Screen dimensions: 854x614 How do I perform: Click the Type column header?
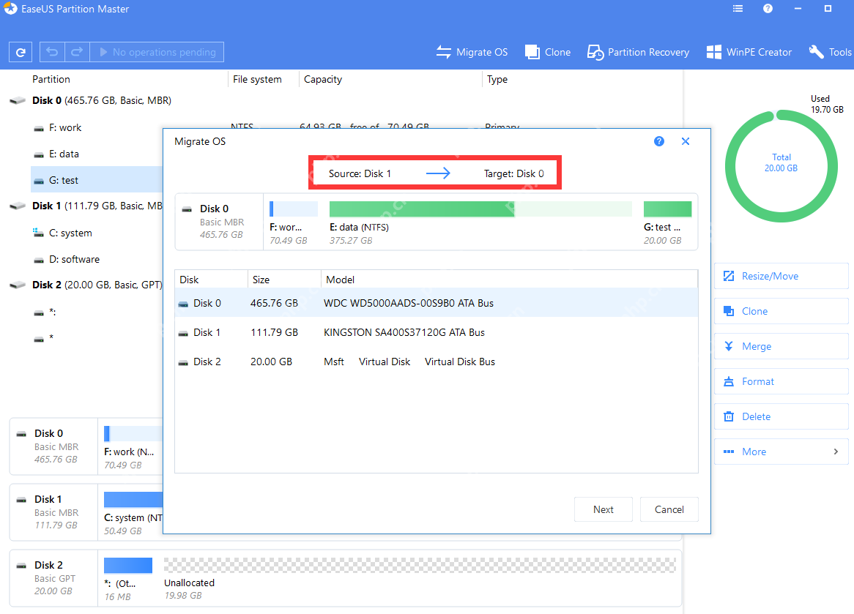497,80
